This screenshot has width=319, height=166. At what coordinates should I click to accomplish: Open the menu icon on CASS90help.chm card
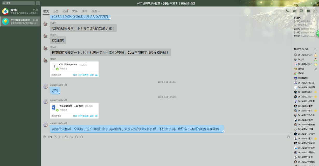coord(96,75)
